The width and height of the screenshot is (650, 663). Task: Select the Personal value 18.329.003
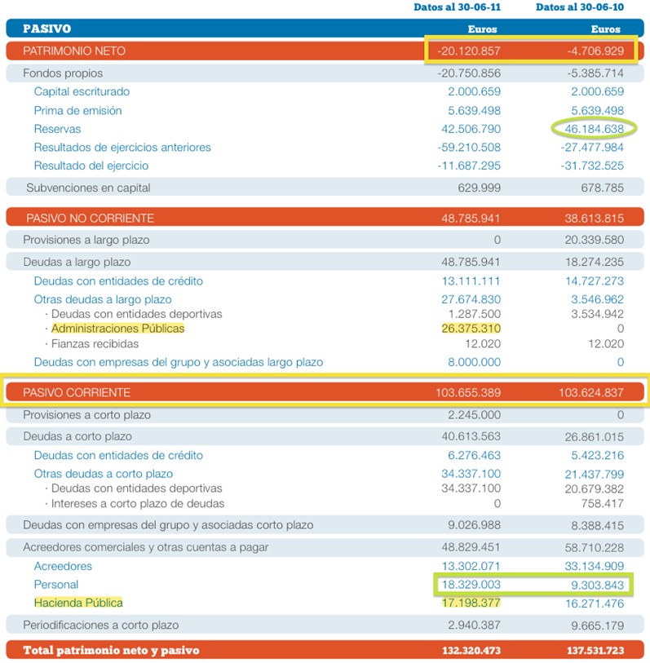tap(469, 585)
